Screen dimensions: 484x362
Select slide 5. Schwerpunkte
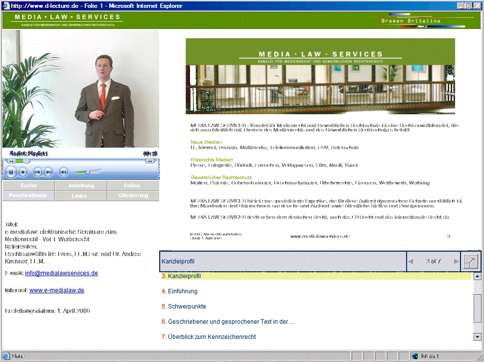click(184, 307)
